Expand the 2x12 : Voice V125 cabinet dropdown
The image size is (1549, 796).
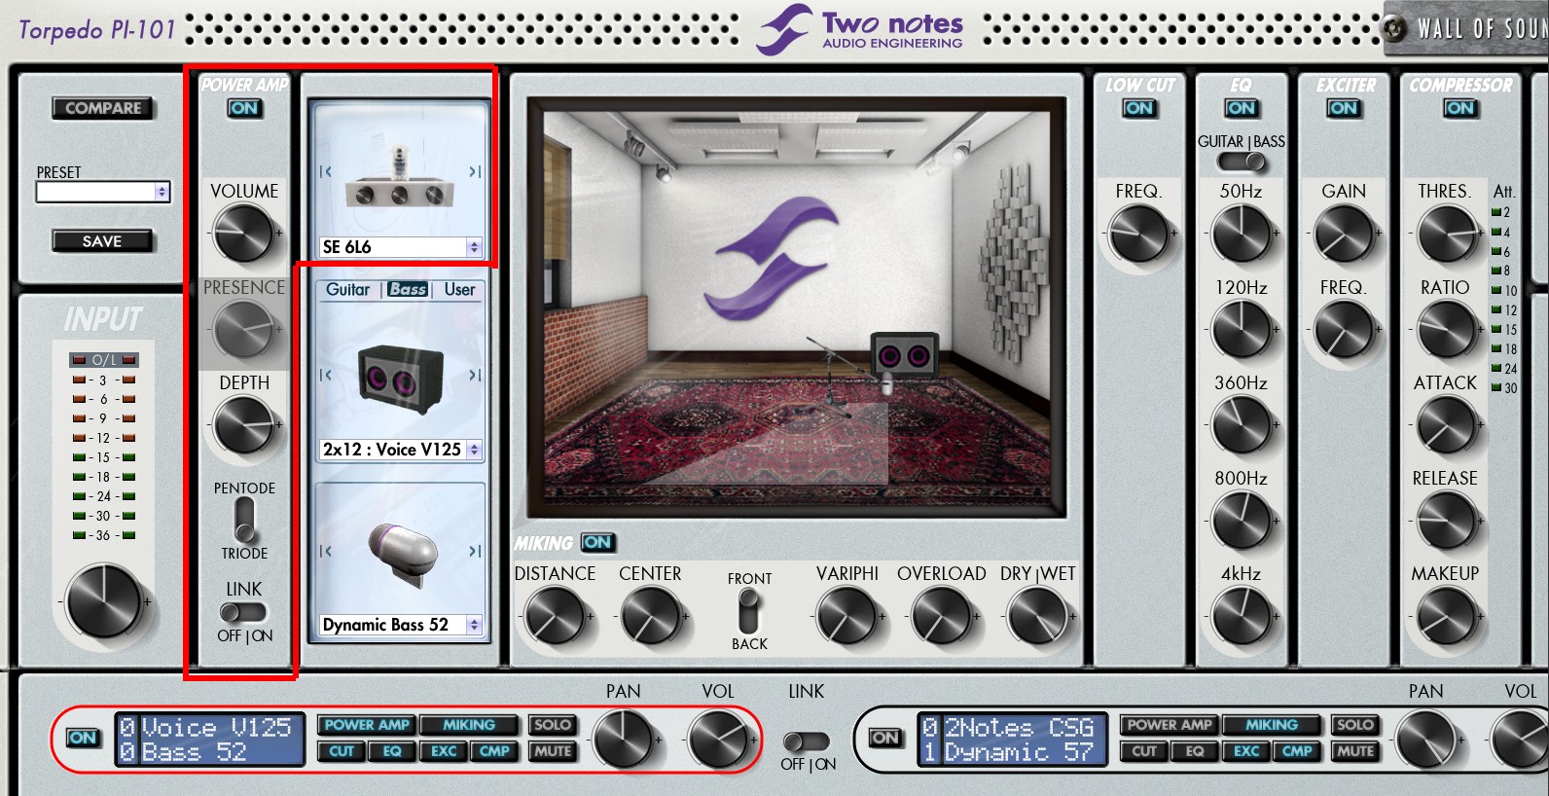pos(474,450)
